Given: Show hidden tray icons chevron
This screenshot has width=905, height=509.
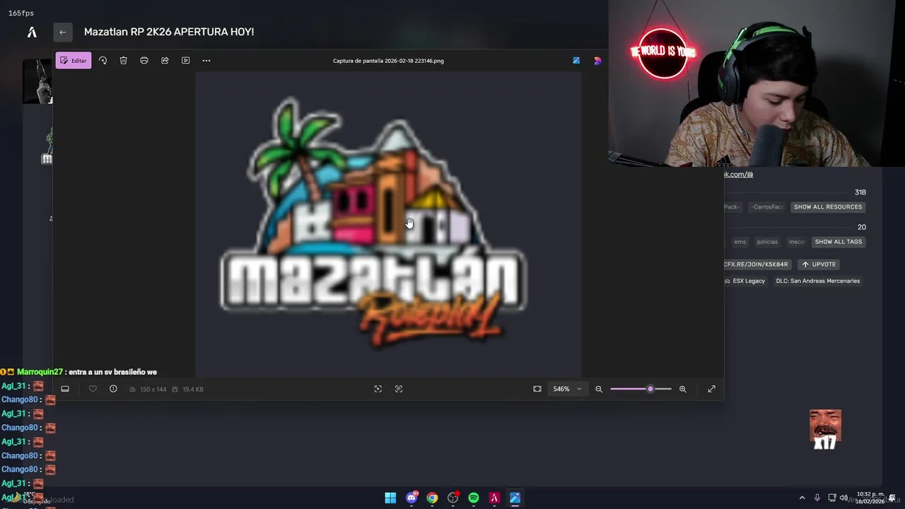Looking at the screenshot, I should tap(802, 498).
